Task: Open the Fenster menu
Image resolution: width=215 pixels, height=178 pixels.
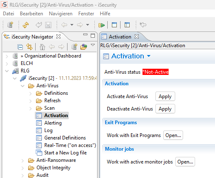Action: pyautogui.click(x=86, y=14)
